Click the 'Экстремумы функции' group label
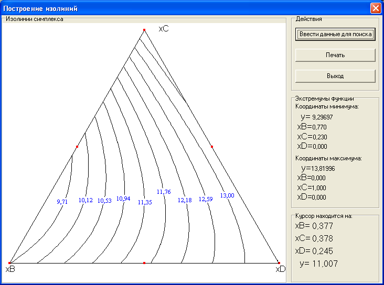 [324, 98]
